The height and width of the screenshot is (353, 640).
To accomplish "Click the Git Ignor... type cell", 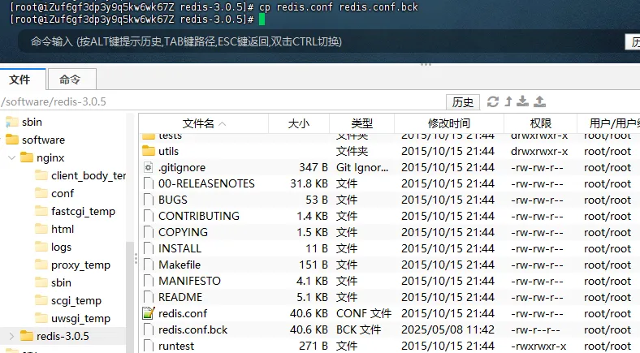I will tap(362, 167).
